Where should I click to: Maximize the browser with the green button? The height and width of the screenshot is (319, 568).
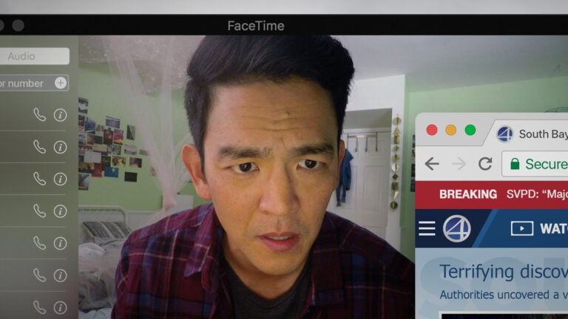[x=470, y=130]
